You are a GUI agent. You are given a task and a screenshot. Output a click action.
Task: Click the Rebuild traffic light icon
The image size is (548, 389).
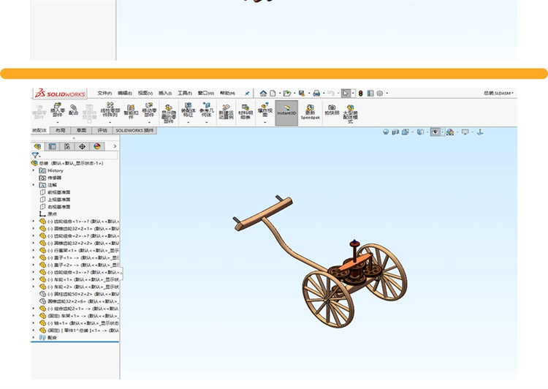[361, 93]
